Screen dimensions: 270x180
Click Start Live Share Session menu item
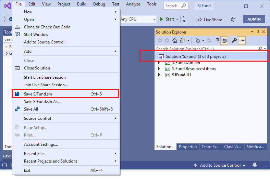point(66,77)
